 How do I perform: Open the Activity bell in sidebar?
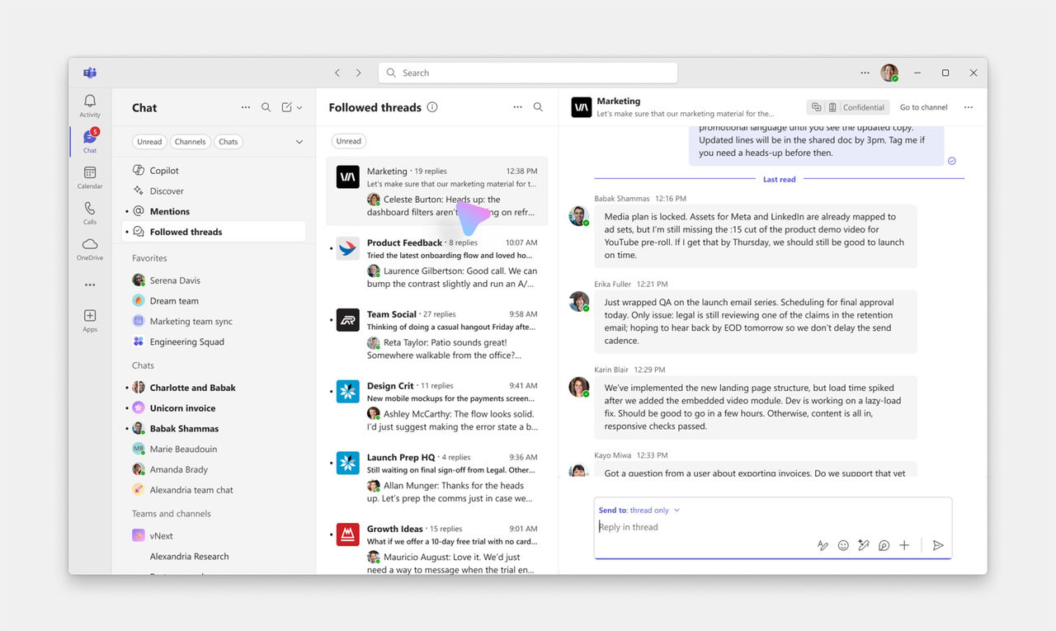90,105
